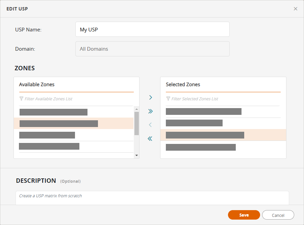Select the highlighted second Available Zones item
Screen dimensions: 304x225
(x=59, y=124)
